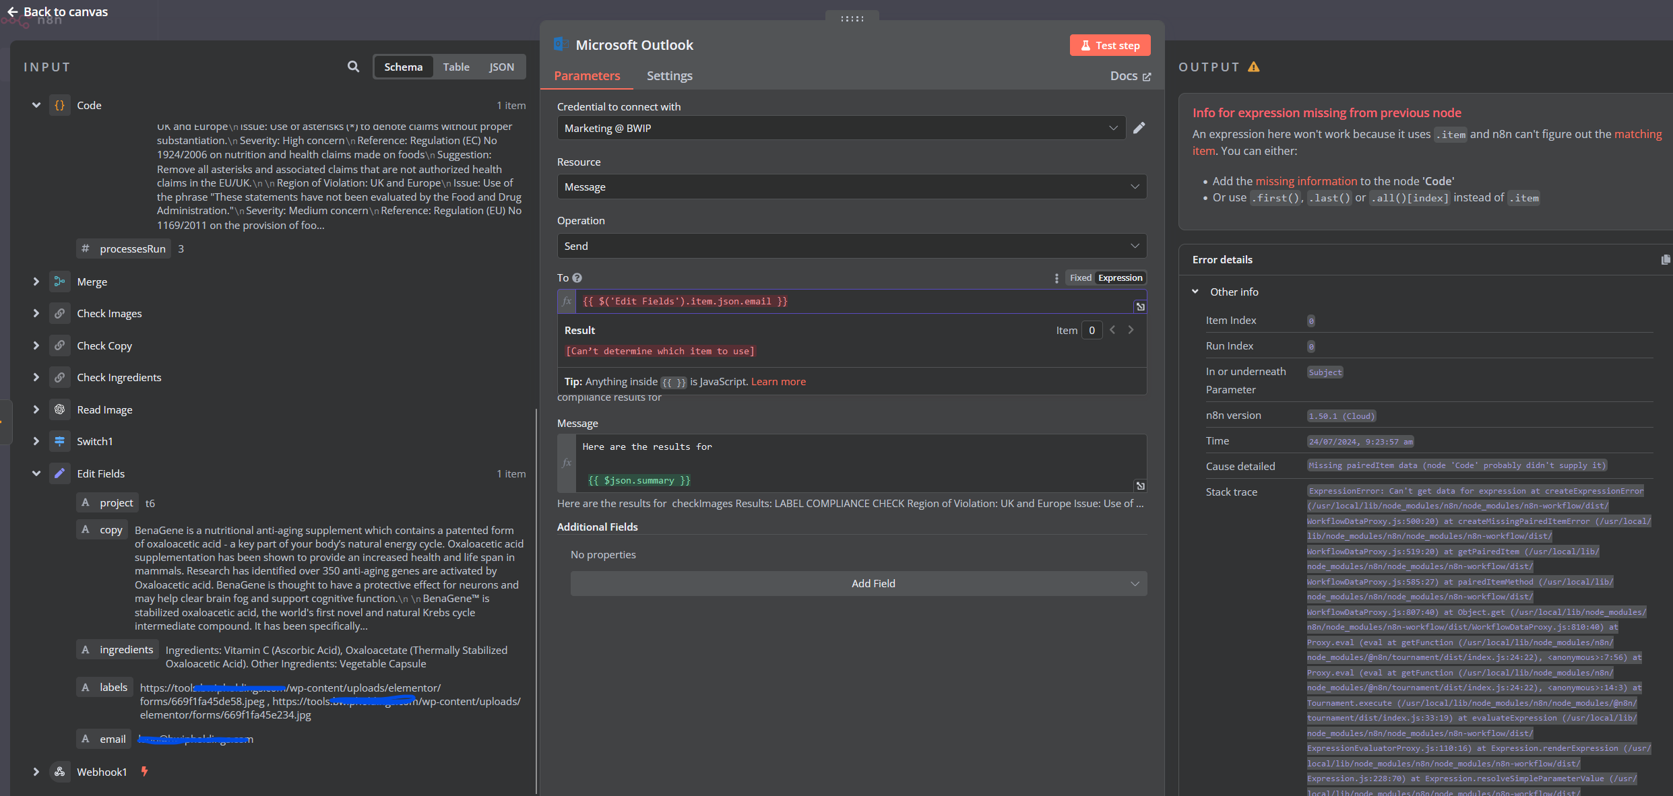Select the email field in Edit Fields
1673x796 pixels.
[x=105, y=739]
